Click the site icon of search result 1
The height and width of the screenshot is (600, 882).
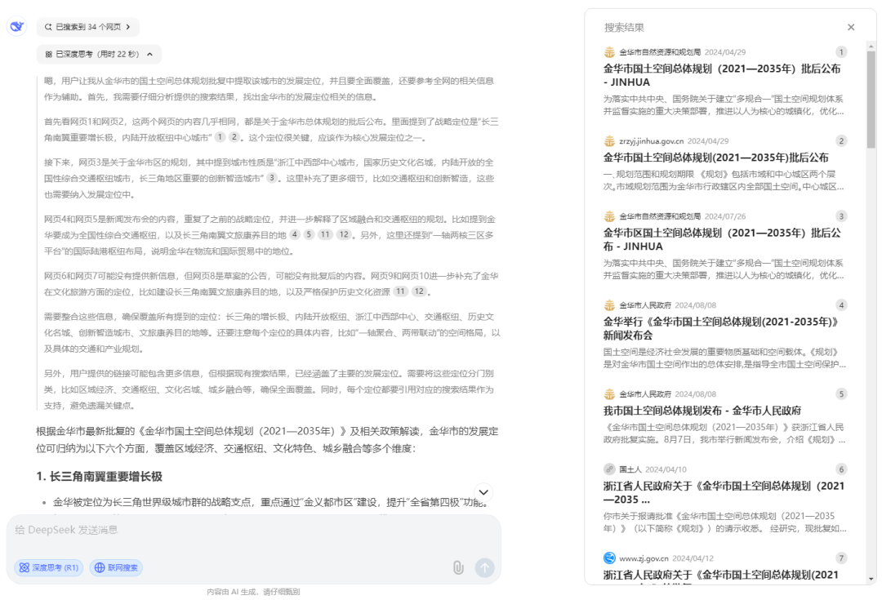click(609, 52)
